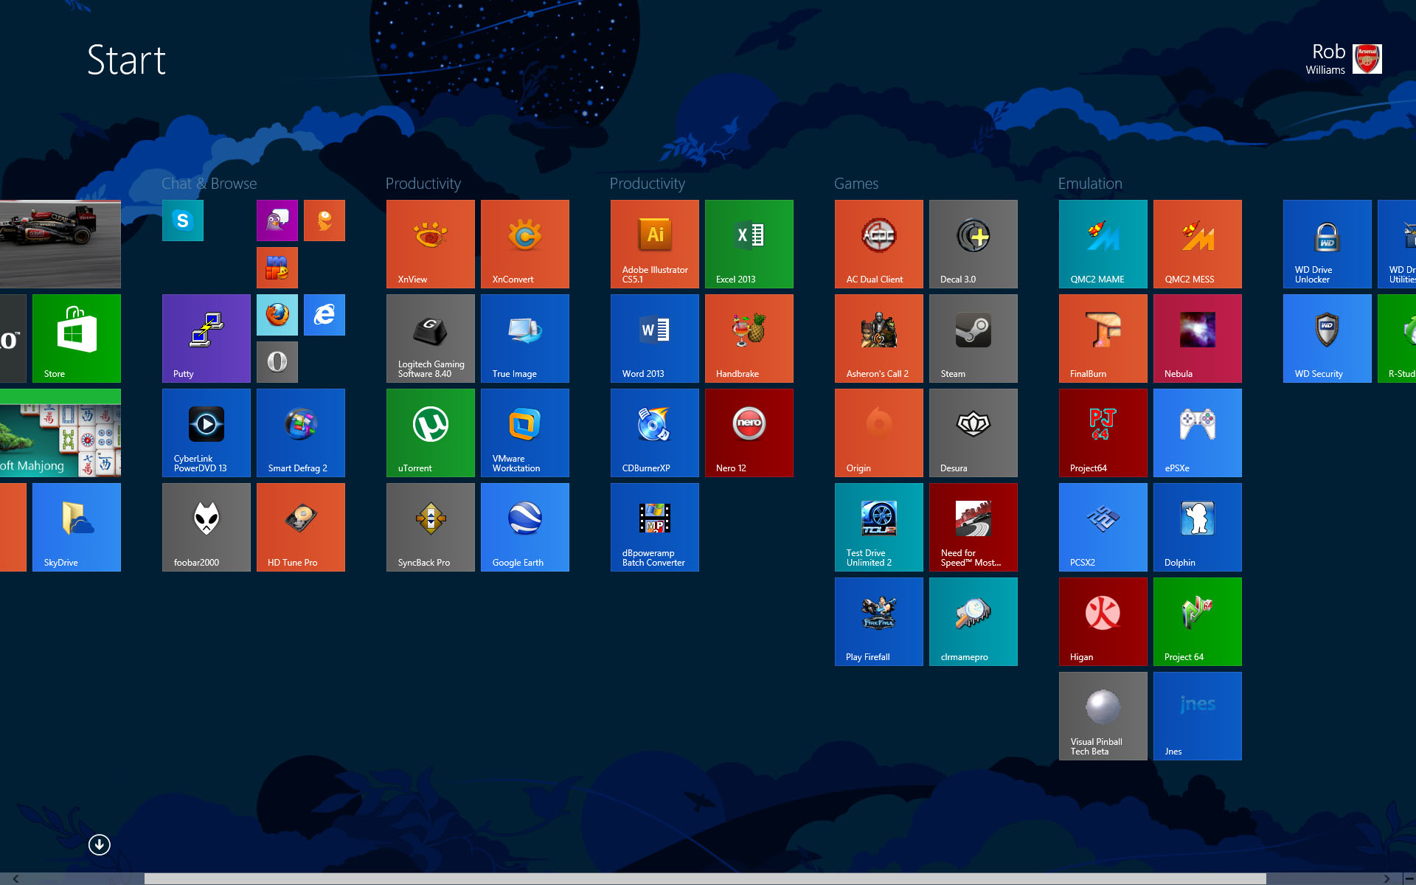The image size is (1416, 885).
Task: Launch the Handbrake tile
Action: [749, 339]
